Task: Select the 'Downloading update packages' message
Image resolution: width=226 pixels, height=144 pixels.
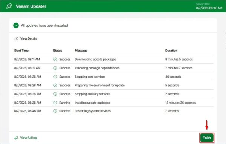Action: coord(95,59)
